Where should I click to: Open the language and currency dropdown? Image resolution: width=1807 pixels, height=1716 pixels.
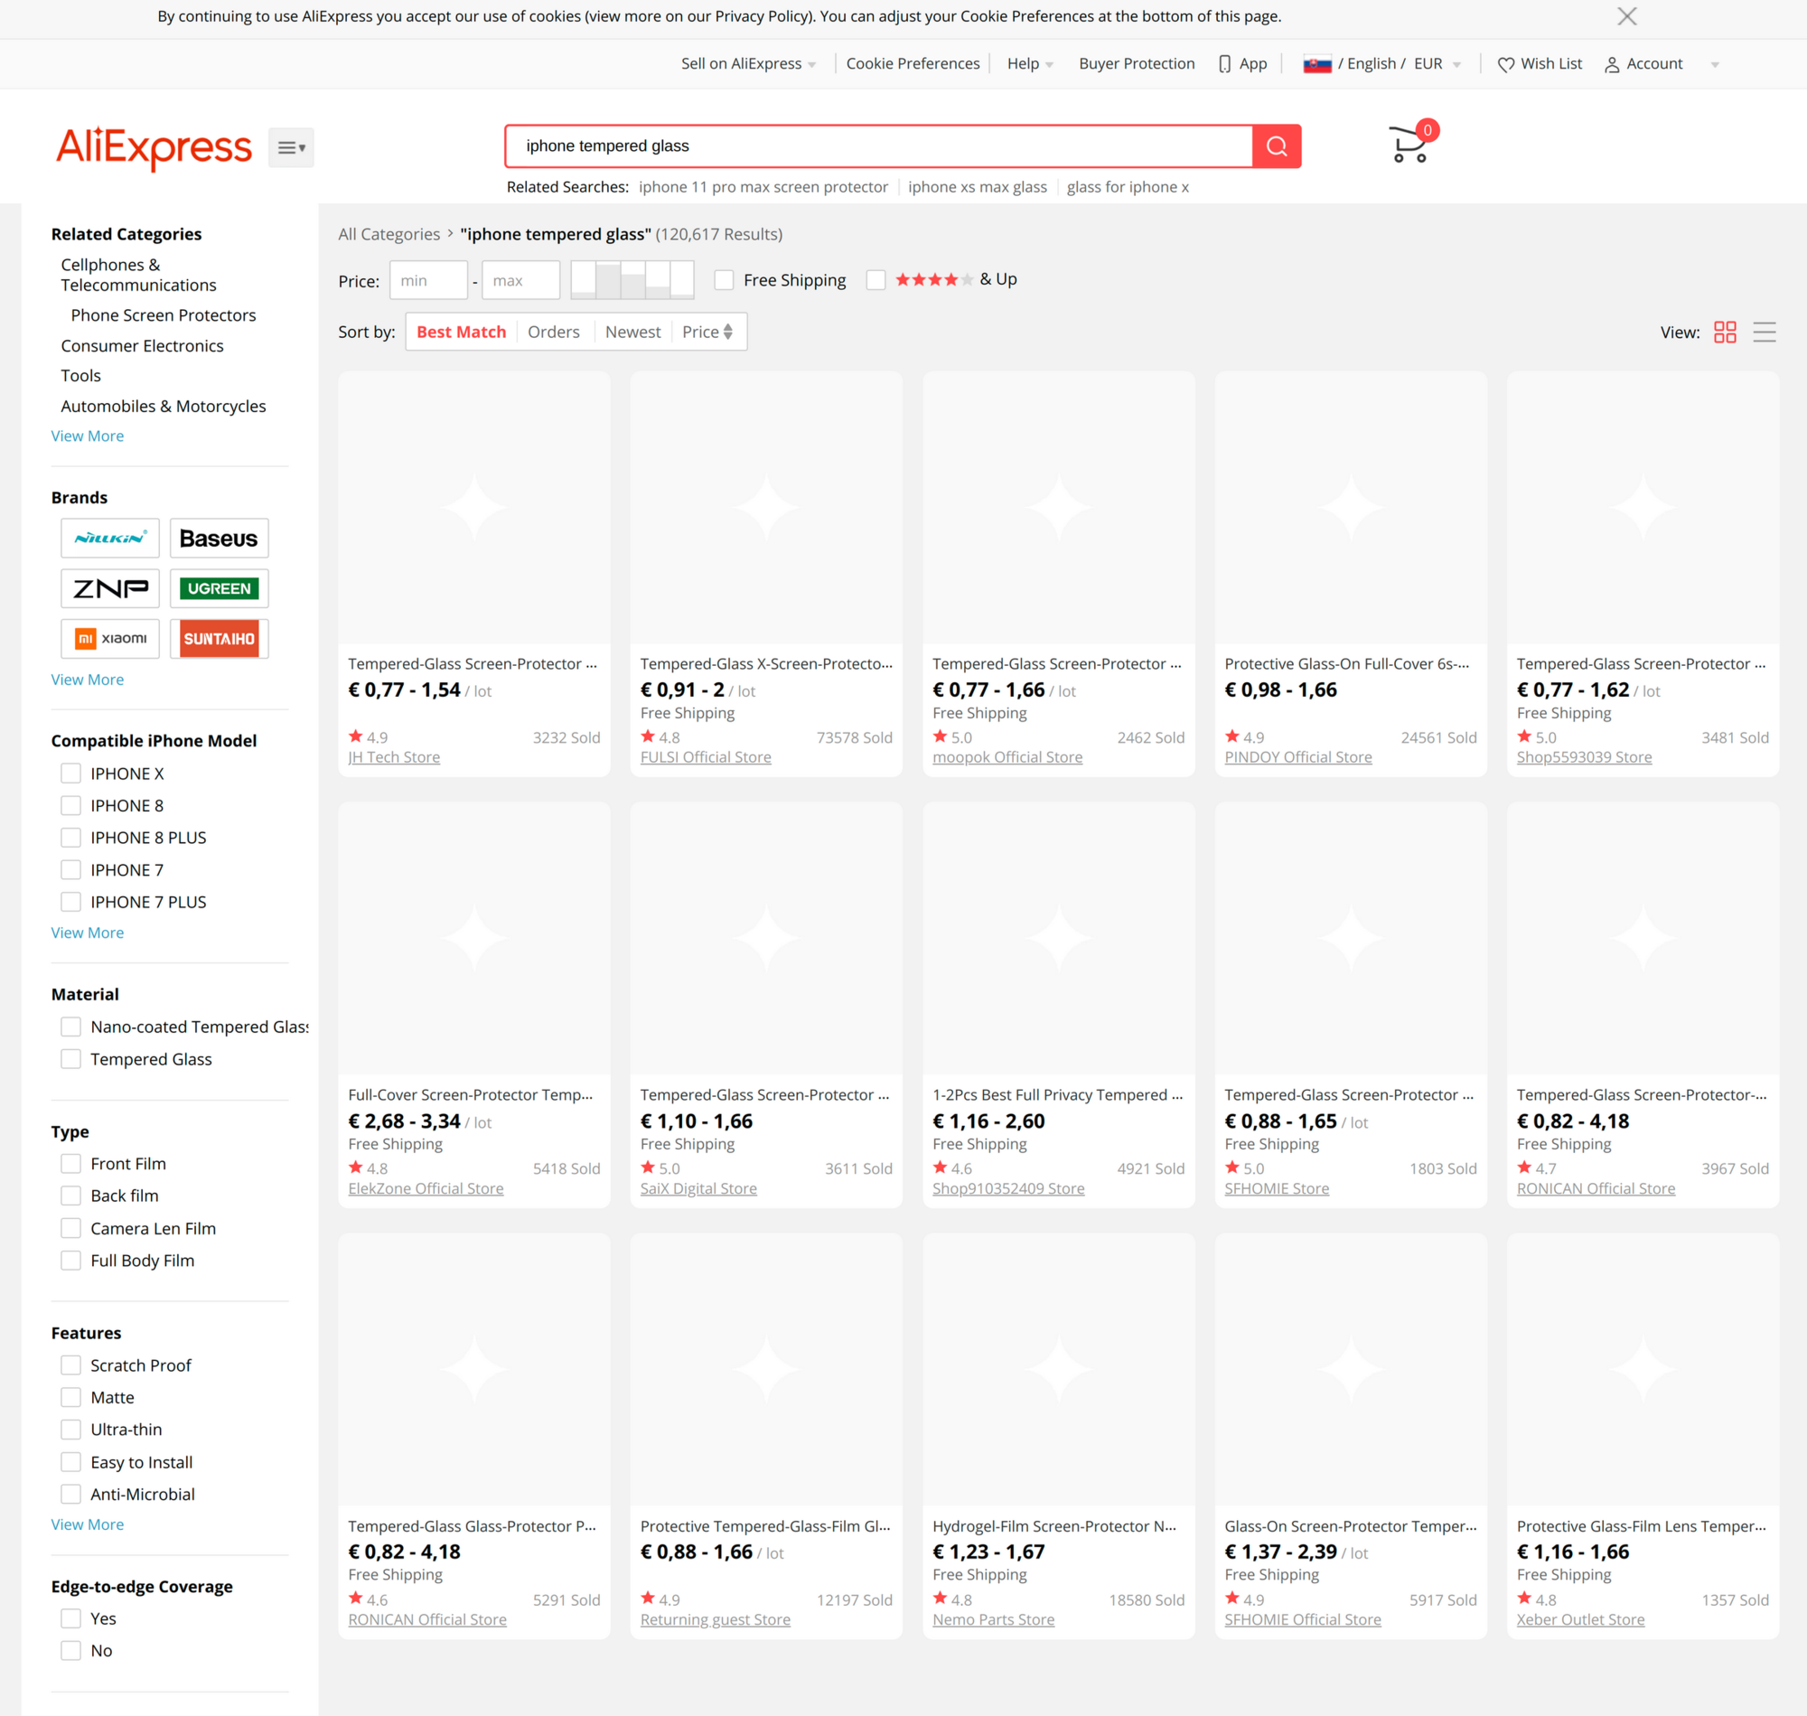[1381, 64]
